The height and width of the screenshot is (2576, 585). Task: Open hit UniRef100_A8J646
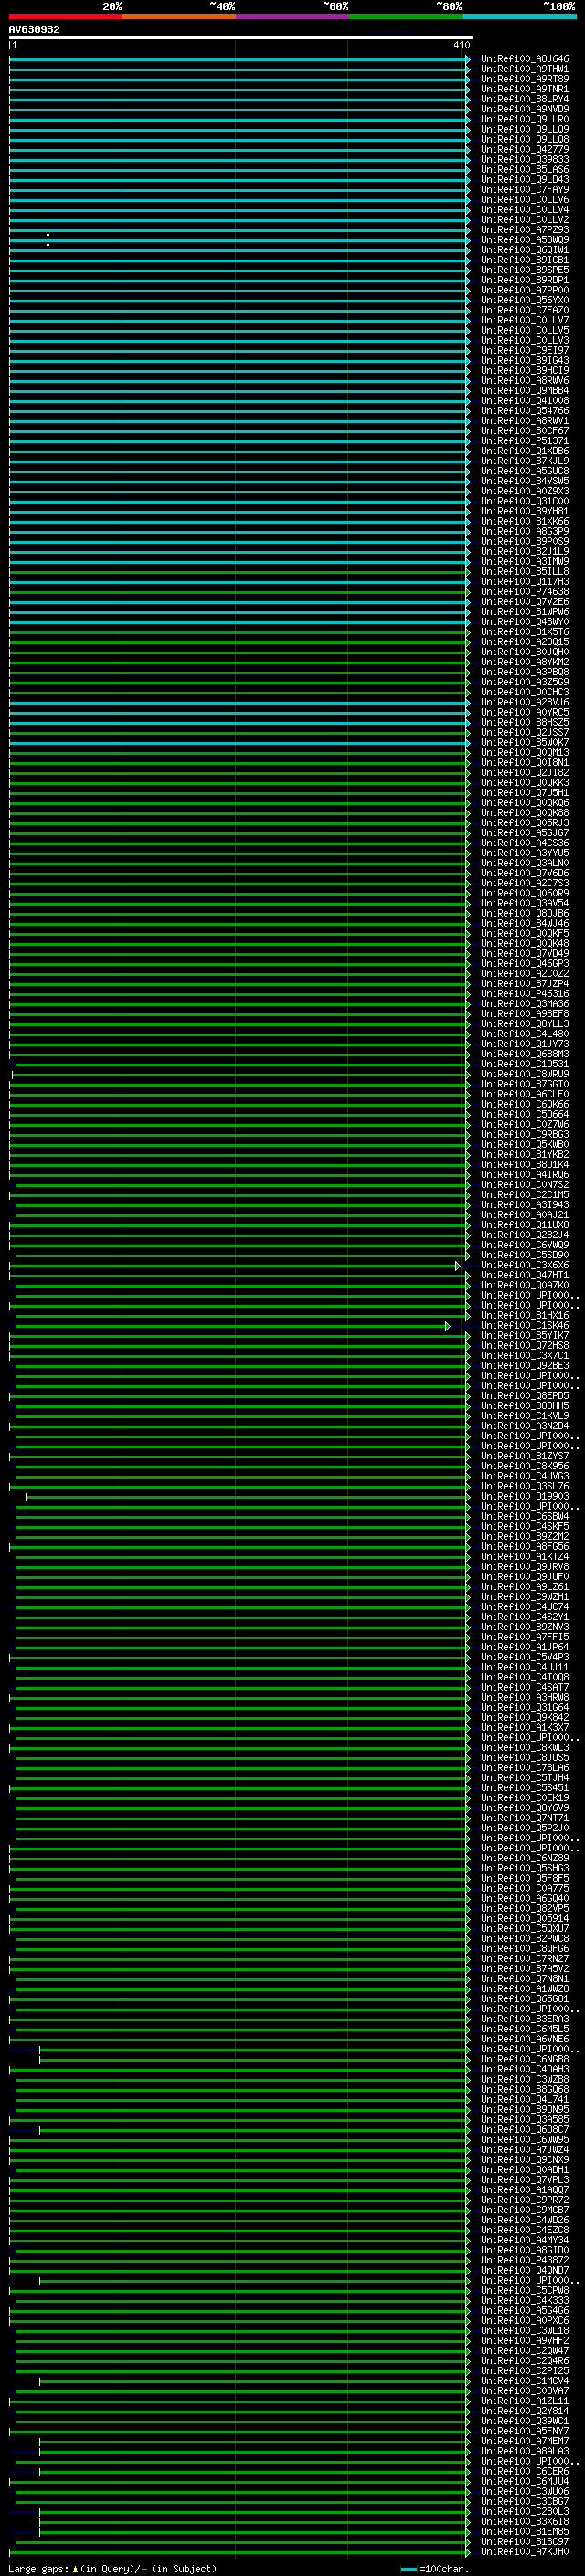(525, 59)
